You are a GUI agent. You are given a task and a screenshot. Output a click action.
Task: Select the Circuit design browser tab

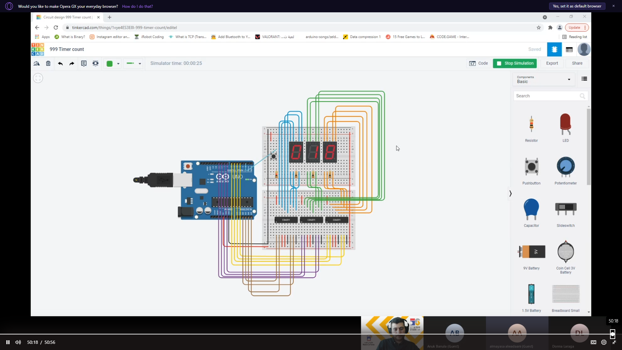click(x=67, y=17)
